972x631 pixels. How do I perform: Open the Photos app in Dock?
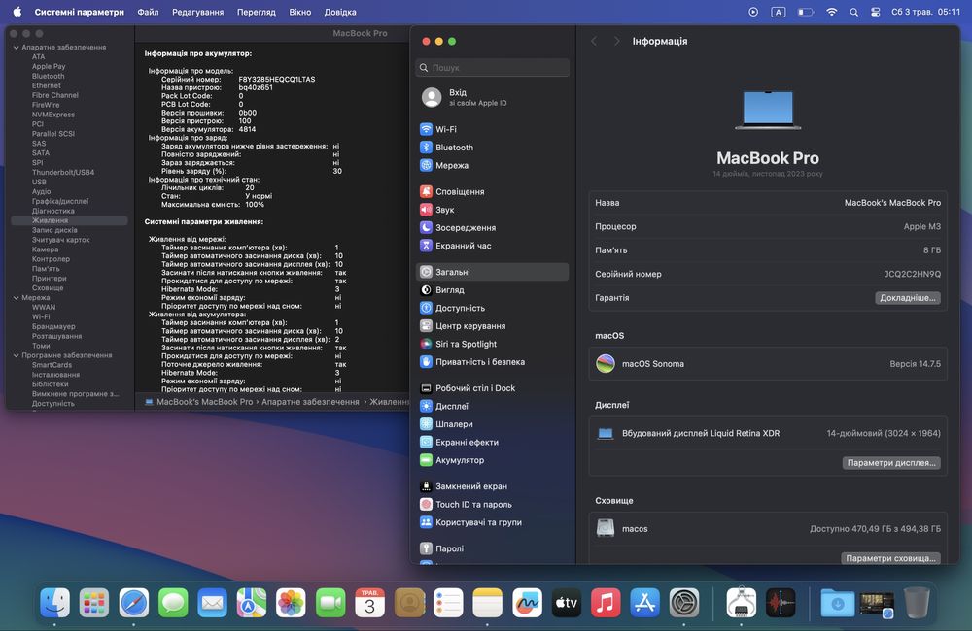pos(291,603)
